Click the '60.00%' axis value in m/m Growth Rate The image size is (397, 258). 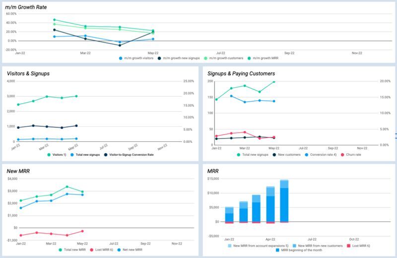click(11, 14)
